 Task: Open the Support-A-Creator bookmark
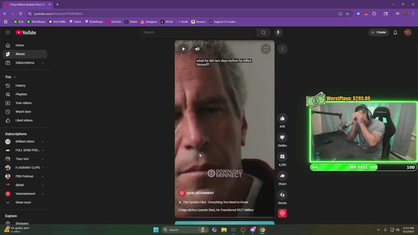pos(222,22)
